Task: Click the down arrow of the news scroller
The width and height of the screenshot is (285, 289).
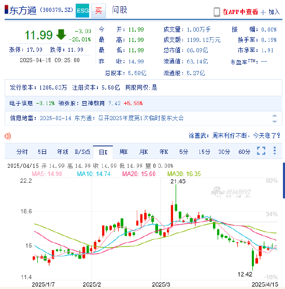Action: click(x=275, y=122)
